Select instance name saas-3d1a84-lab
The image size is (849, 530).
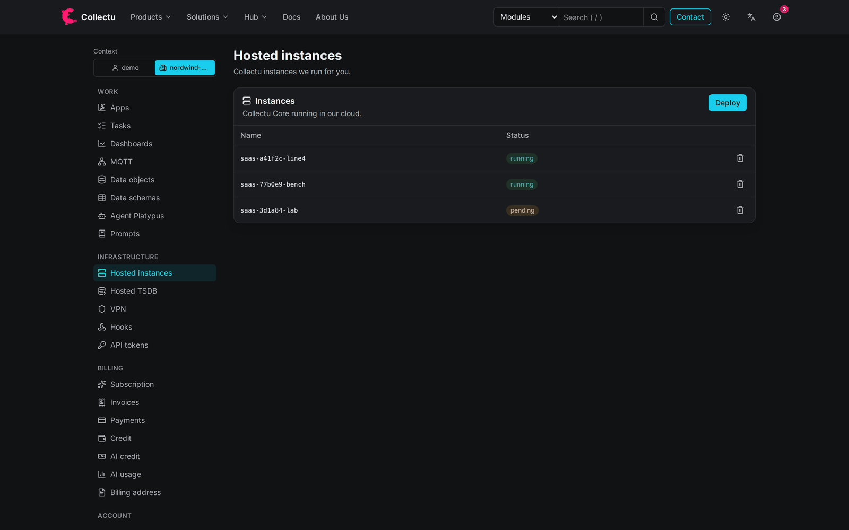point(269,210)
